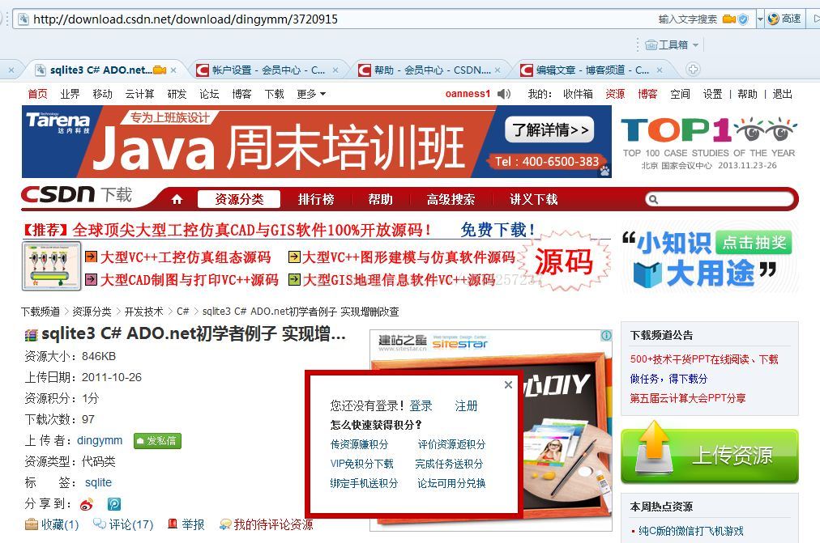The height and width of the screenshot is (543, 820).
Task: Close the login prompt popup
Action: tap(508, 385)
